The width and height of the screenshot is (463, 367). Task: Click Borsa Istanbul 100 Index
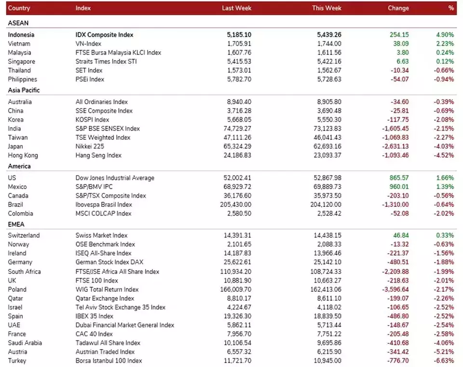109,361
